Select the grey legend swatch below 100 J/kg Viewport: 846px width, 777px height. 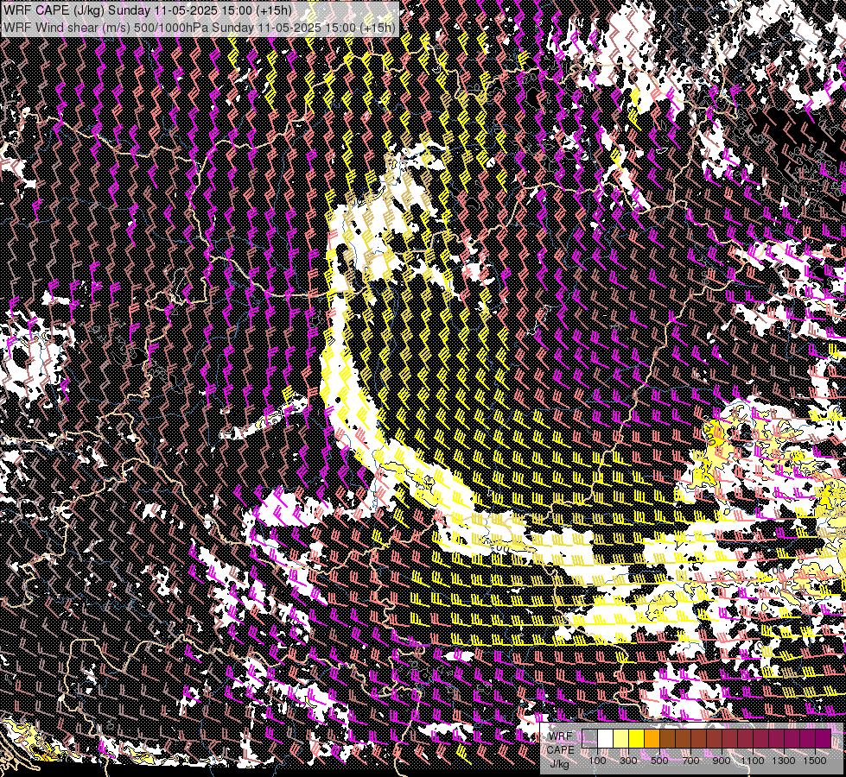[x=589, y=738]
